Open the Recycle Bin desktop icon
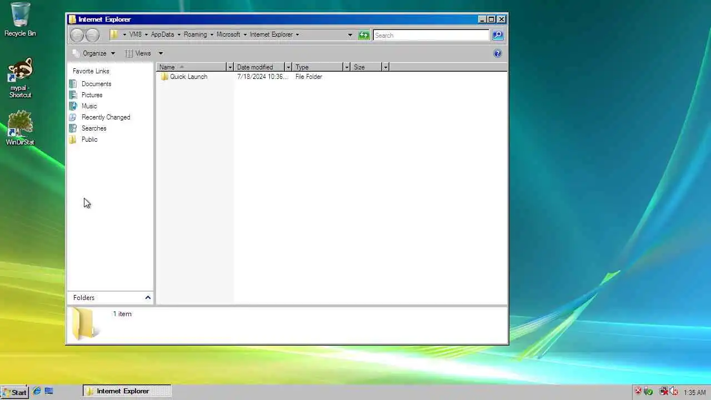Image resolution: width=711 pixels, height=400 pixels. tap(20, 19)
